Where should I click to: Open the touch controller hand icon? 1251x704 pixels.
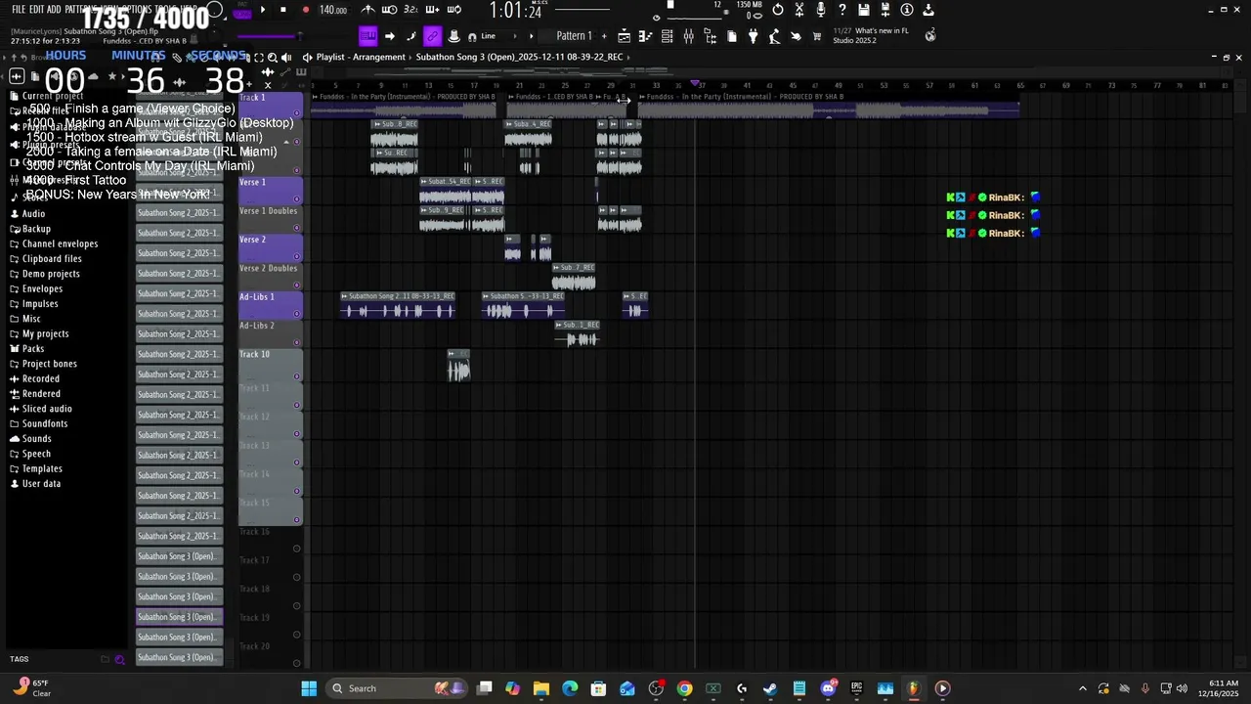(796, 36)
